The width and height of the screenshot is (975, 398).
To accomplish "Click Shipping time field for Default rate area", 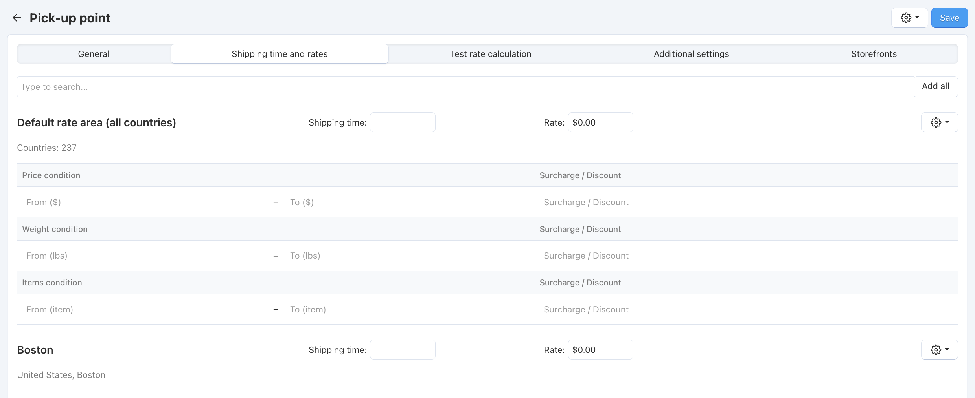I will [x=403, y=122].
